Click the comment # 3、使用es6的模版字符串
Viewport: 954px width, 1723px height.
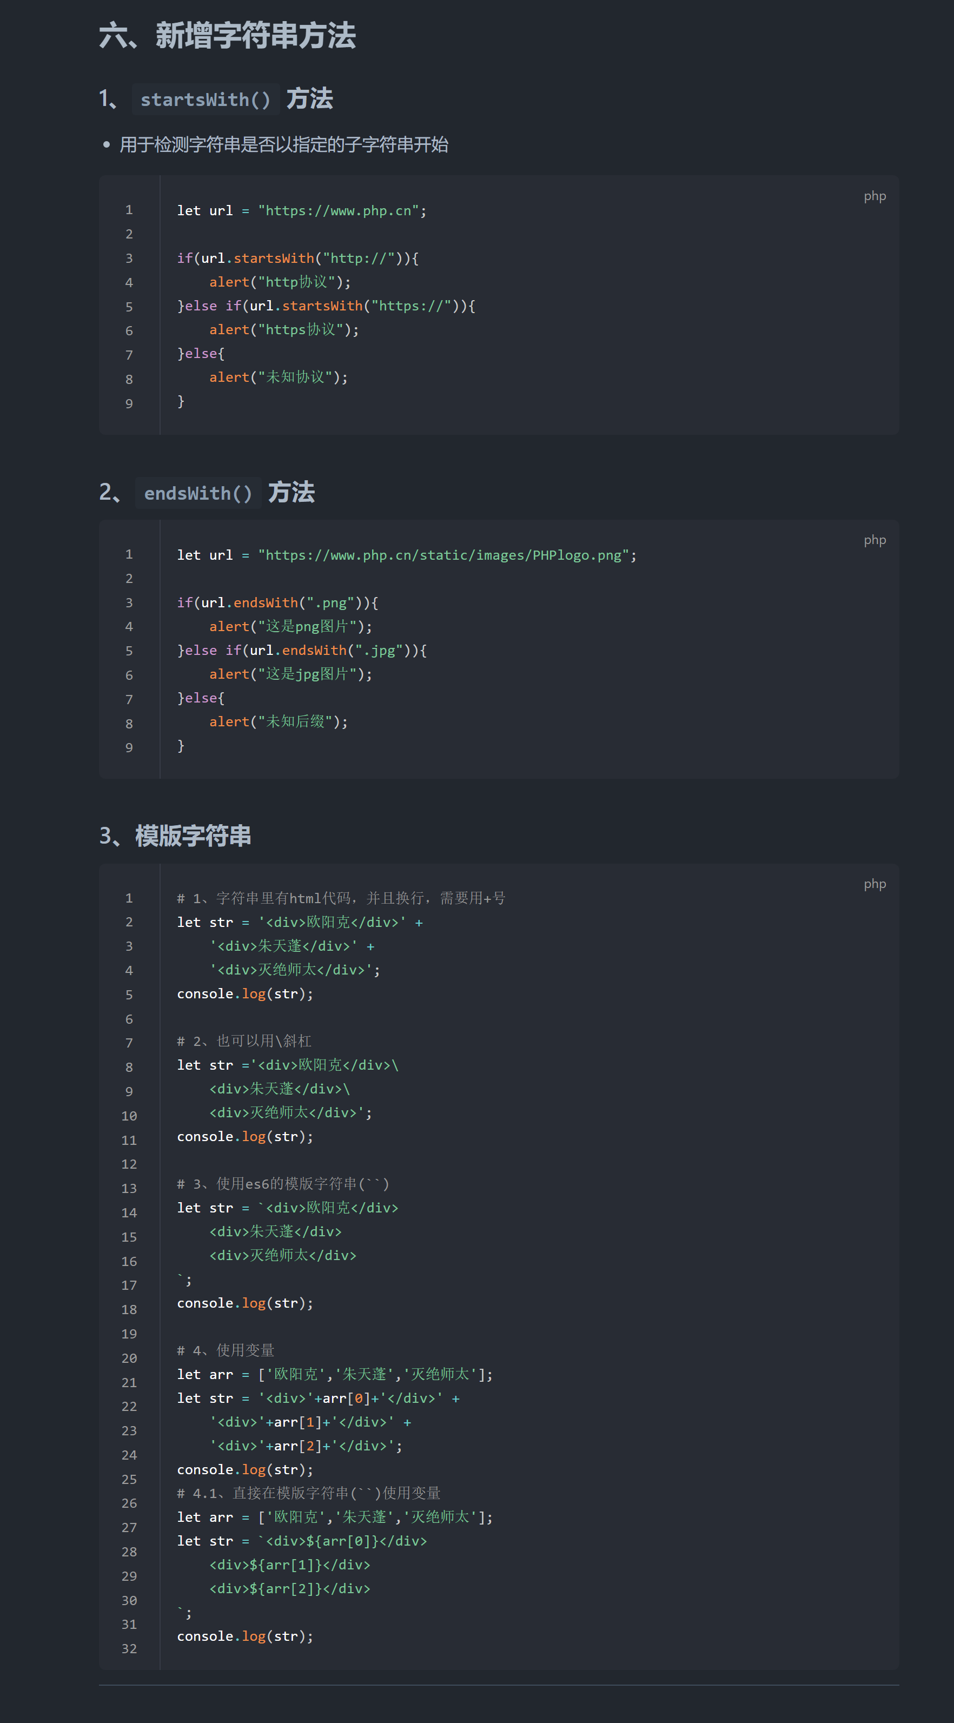click(283, 1184)
